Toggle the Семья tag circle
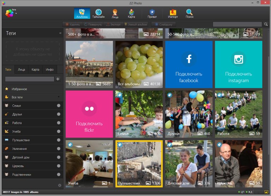 tap(59, 106)
